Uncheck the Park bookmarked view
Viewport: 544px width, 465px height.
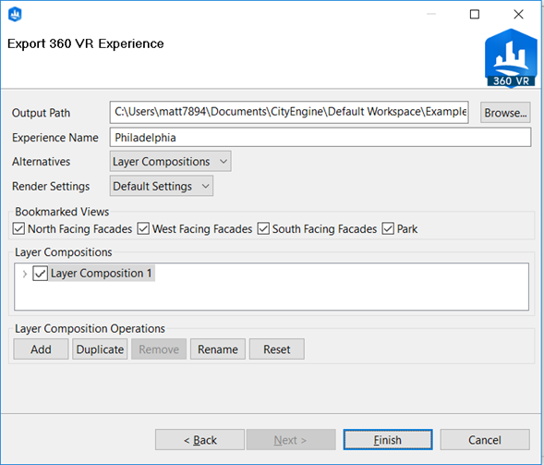[x=388, y=229]
